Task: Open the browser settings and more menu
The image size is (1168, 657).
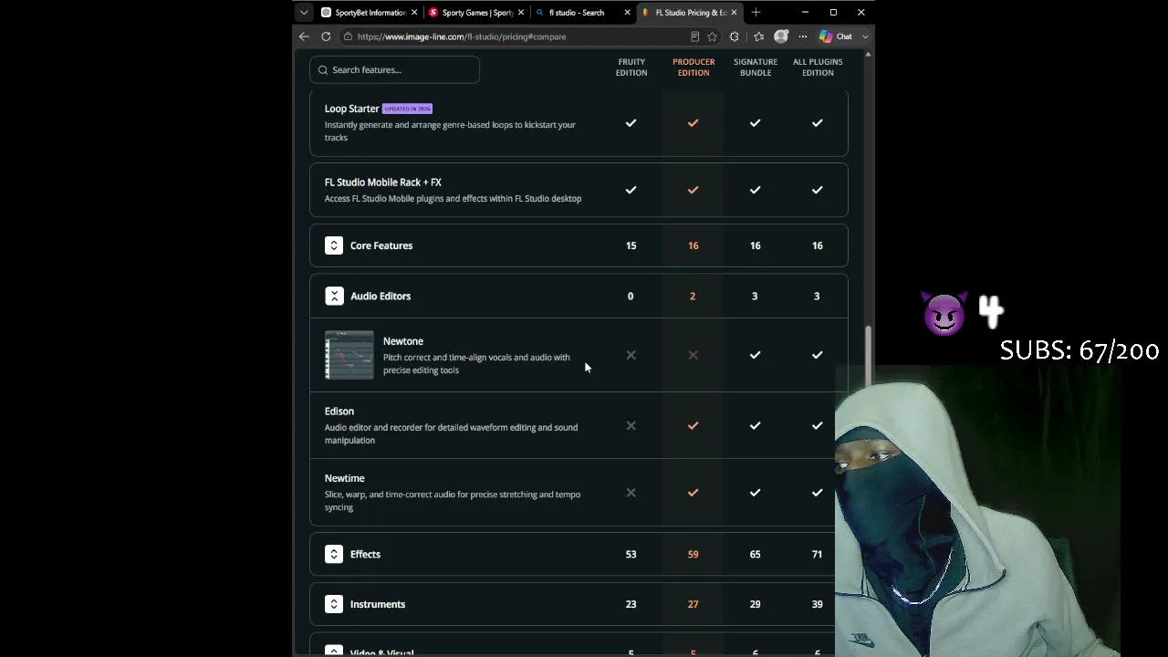Action: tap(803, 36)
